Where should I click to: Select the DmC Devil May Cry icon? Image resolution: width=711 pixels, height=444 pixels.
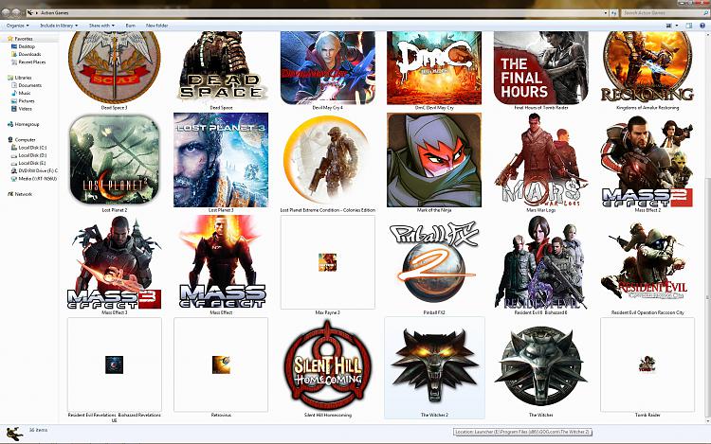pyautogui.click(x=434, y=68)
